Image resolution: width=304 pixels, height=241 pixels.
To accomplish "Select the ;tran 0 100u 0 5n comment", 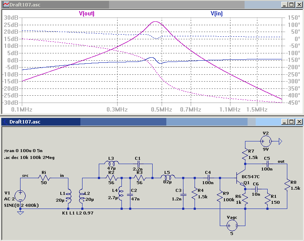I will pyautogui.click(x=23, y=150).
